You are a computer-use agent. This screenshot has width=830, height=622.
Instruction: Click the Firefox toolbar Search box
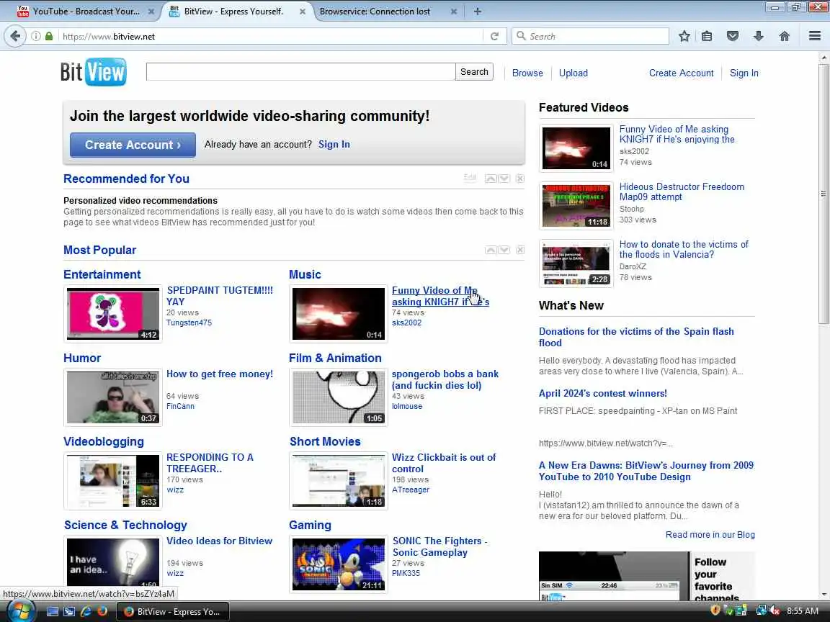590,36
